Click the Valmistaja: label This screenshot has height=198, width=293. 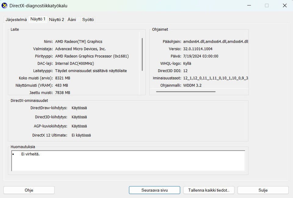(x=43, y=49)
